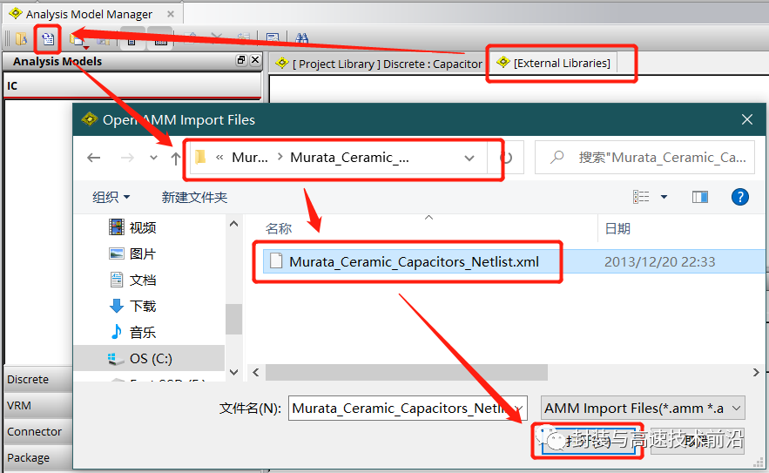Open the Connector category
The width and height of the screenshot is (769, 473).
(38, 432)
